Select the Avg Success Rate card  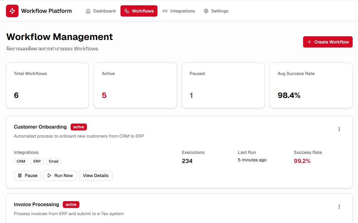click(x=311, y=85)
